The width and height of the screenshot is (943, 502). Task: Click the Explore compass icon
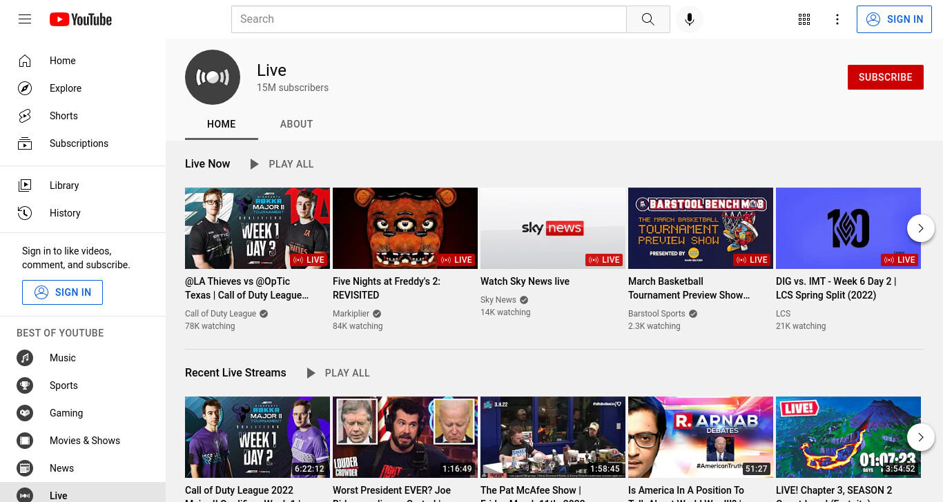point(25,88)
